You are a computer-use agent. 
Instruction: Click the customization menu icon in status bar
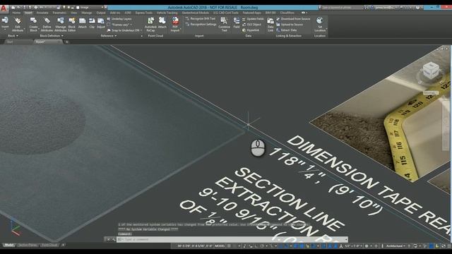tap(449, 246)
